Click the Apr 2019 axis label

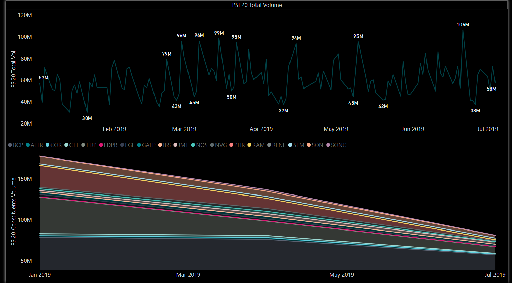click(261, 129)
